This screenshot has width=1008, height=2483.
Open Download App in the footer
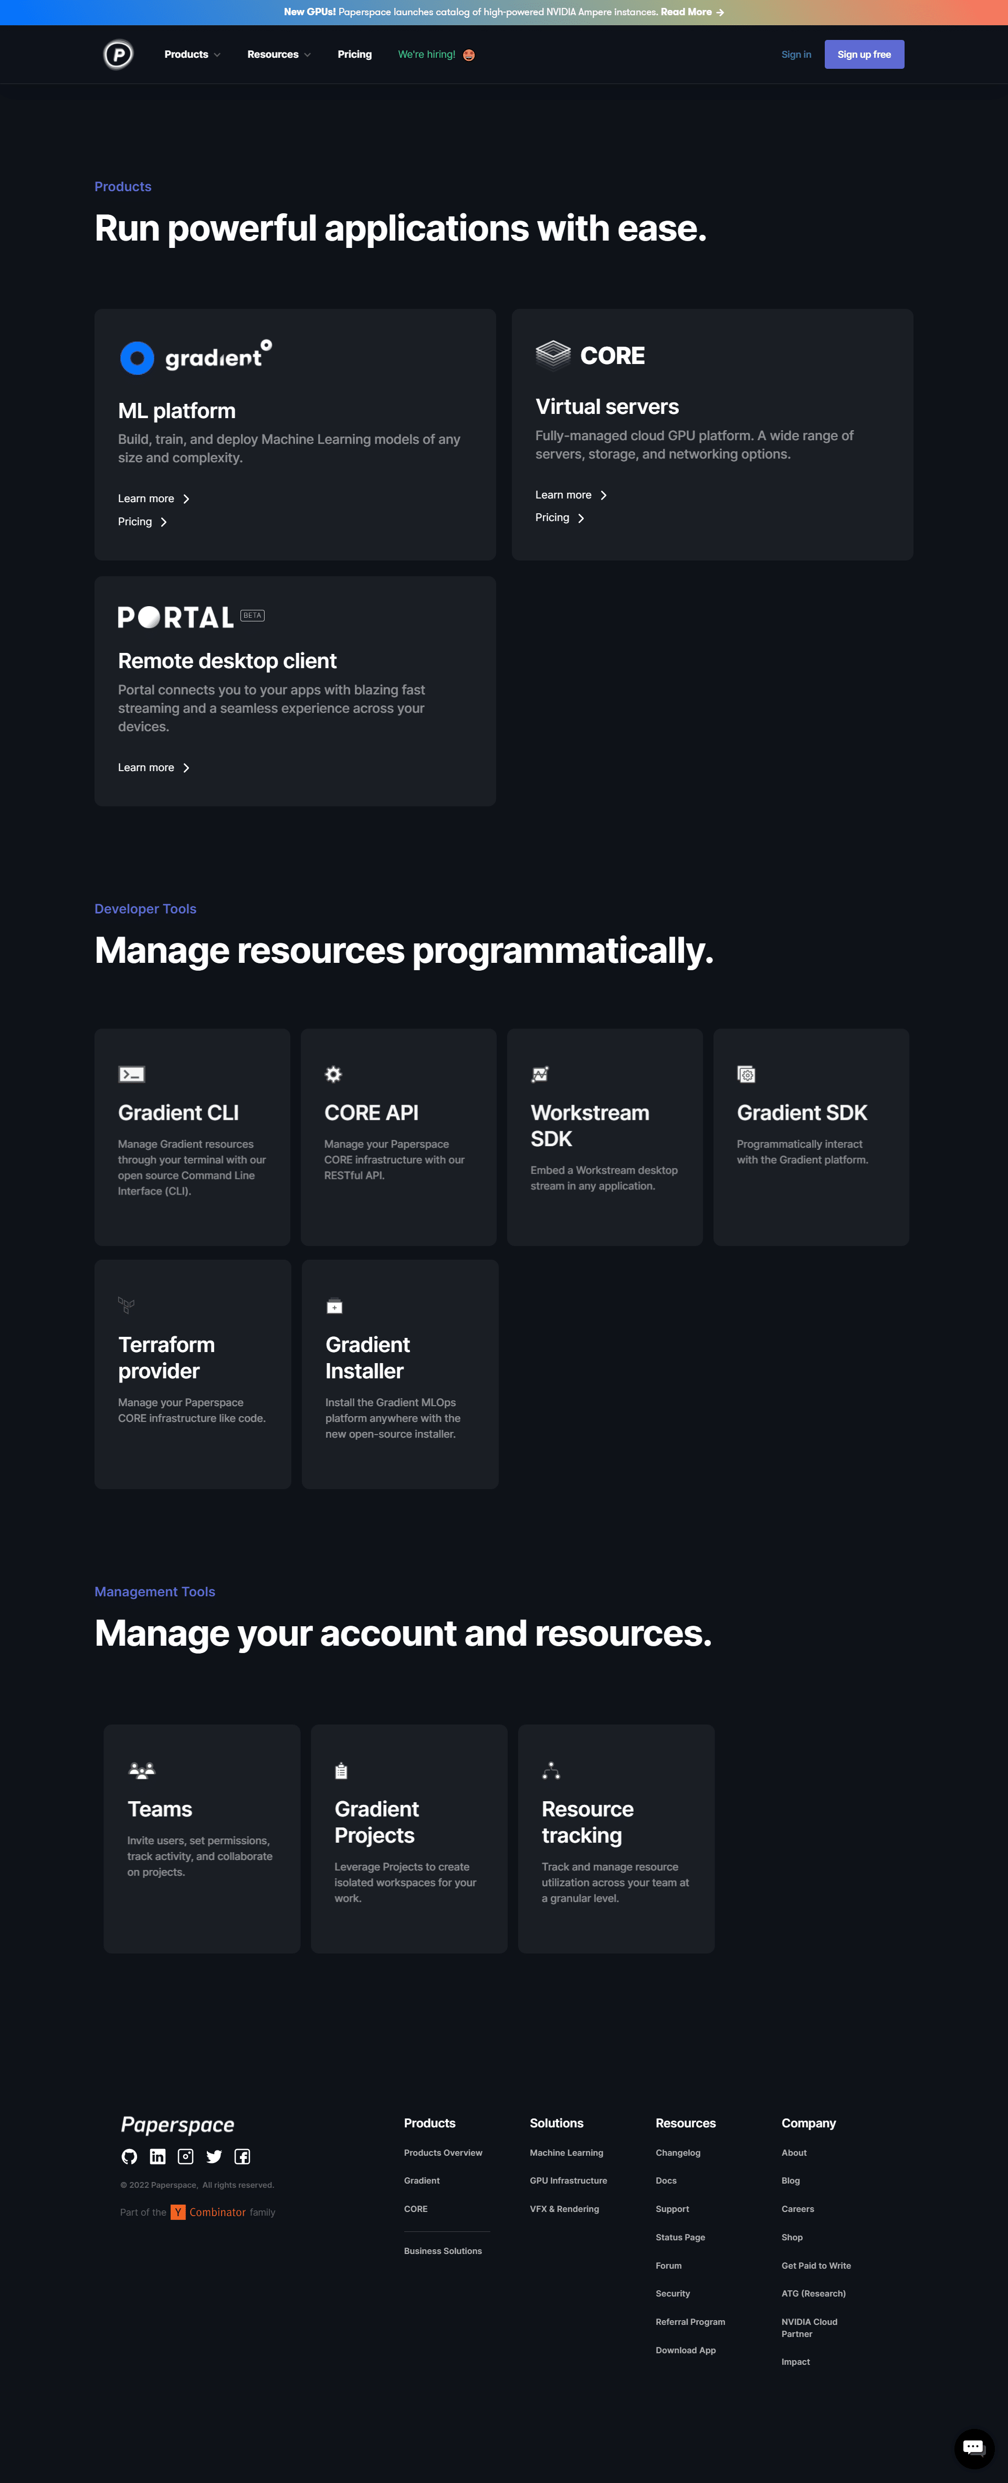point(686,2350)
